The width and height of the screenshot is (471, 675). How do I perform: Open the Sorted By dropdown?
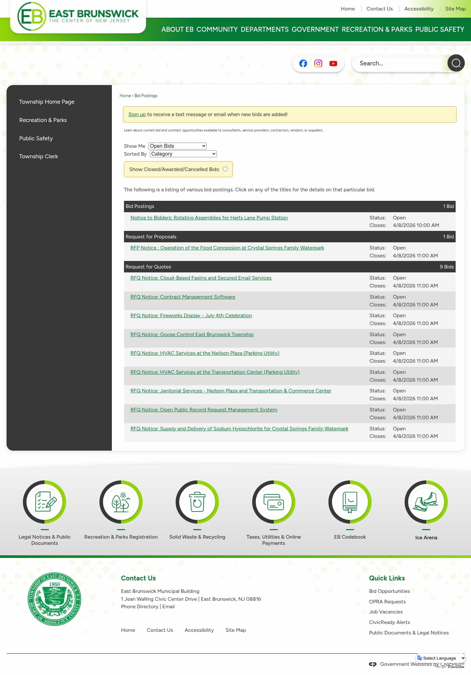pyautogui.click(x=183, y=154)
